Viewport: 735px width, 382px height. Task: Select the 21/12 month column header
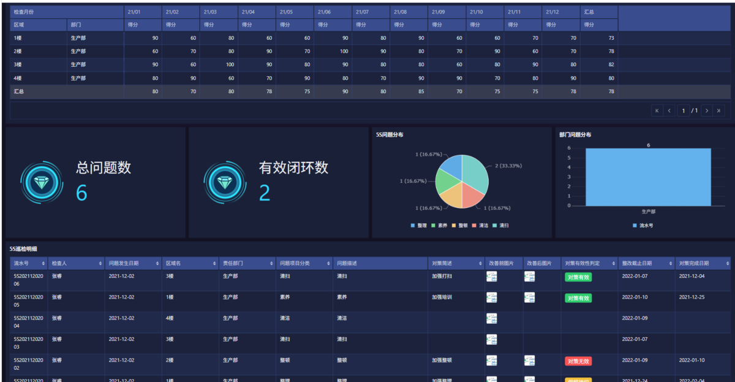[x=561, y=12]
